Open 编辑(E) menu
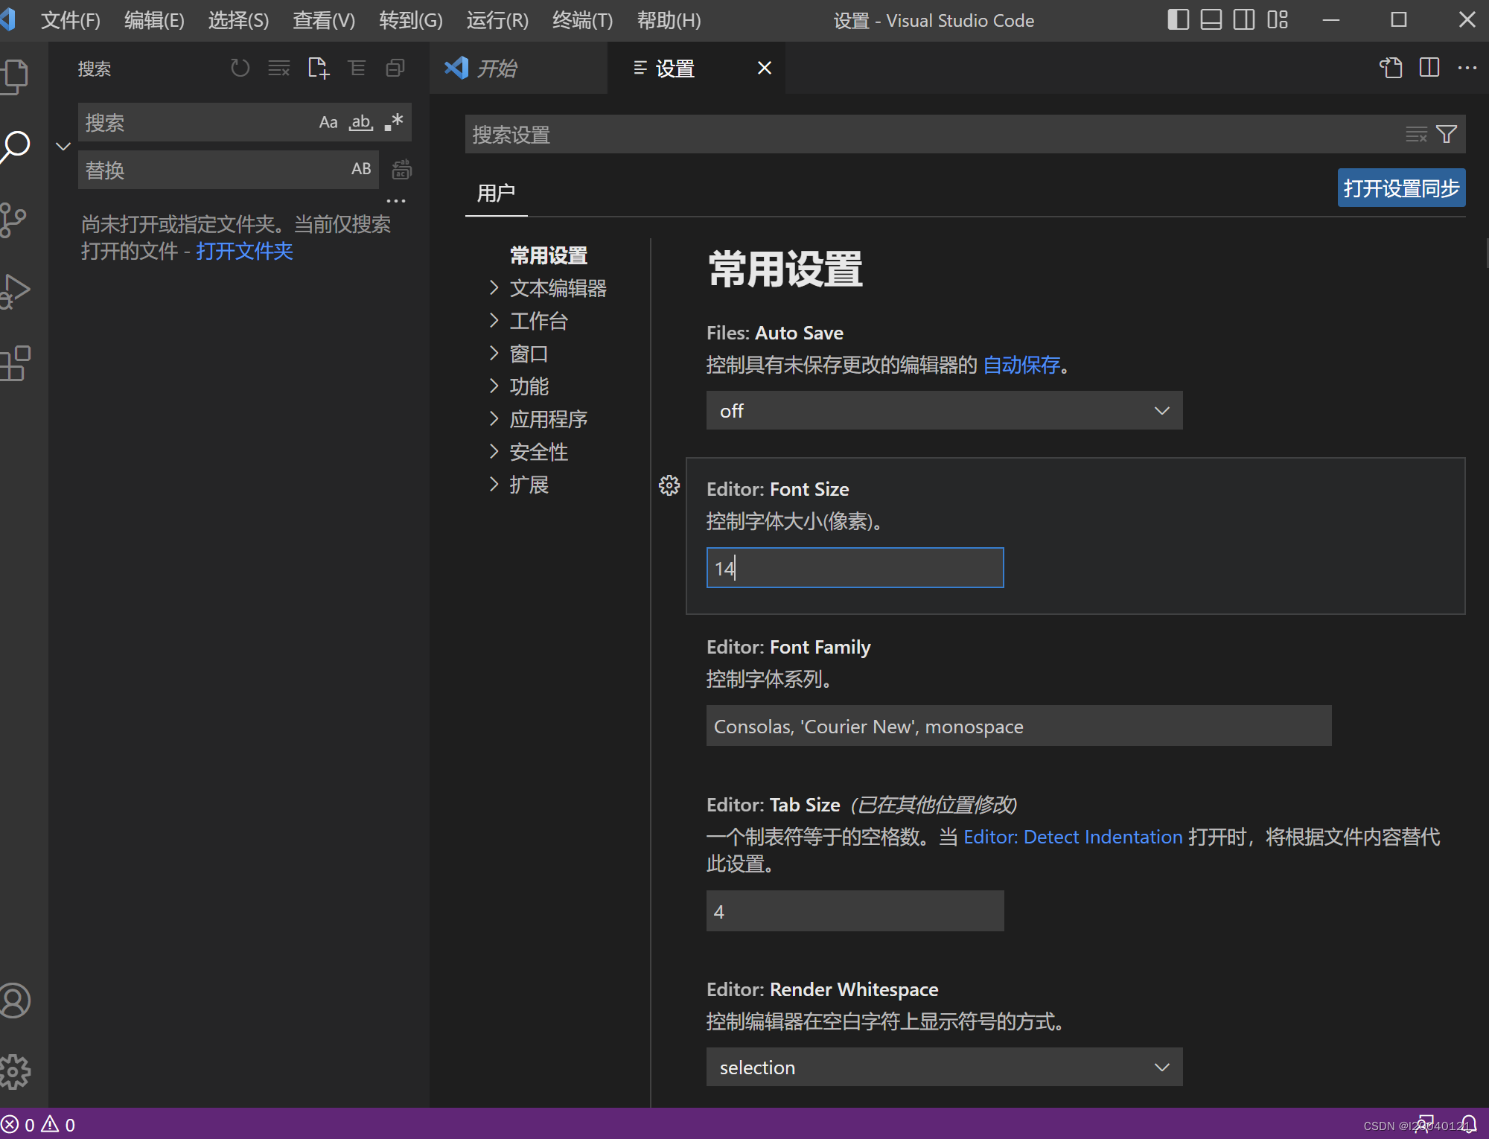The image size is (1489, 1139). pos(154,20)
